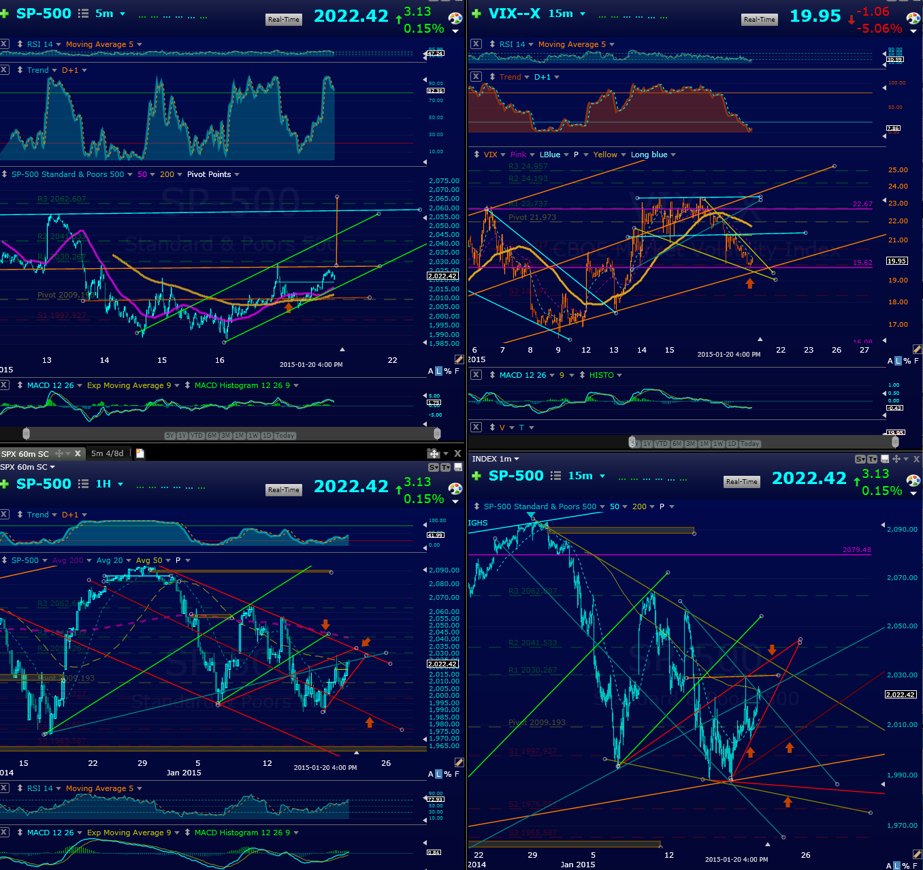The width and height of the screenshot is (923, 870).
Task: Click Real-Time button in VIX--X chart
Action: [760, 19]
